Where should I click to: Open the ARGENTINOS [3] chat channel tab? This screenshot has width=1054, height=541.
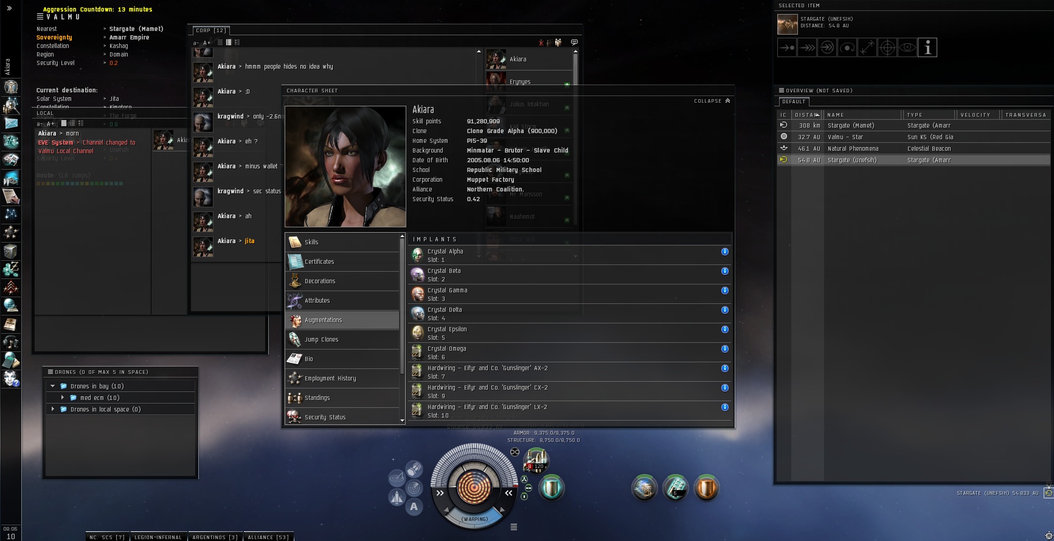pyautogui.click(x=215, y=537)
